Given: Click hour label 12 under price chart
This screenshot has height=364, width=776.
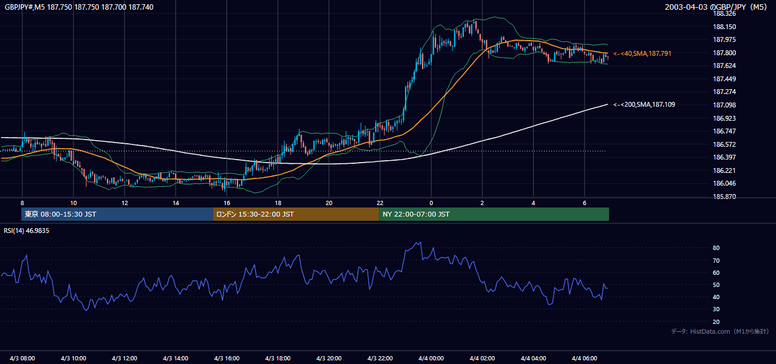Looking at the screenshot, I should (x=124, y=203).
